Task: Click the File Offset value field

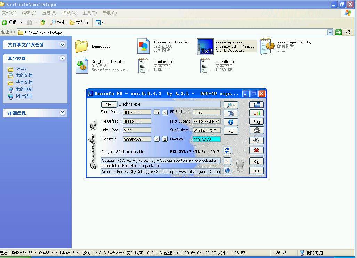Action: click(x=137, y=121)
